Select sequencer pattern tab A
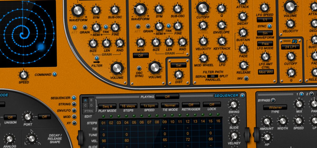 tap(86, 100)
